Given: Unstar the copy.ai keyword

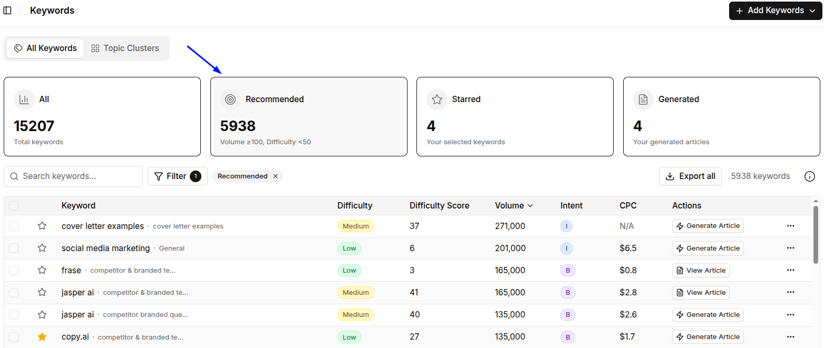Looking at the screenshot, I should click(42, 336).
